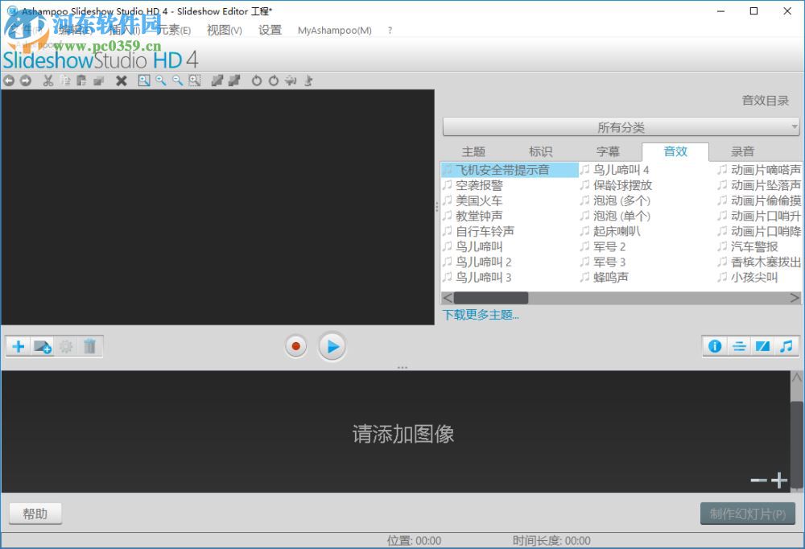Click the left arrow of horizontal scrollbar
The width and height of the screenshot is (805, 549).
448,298
